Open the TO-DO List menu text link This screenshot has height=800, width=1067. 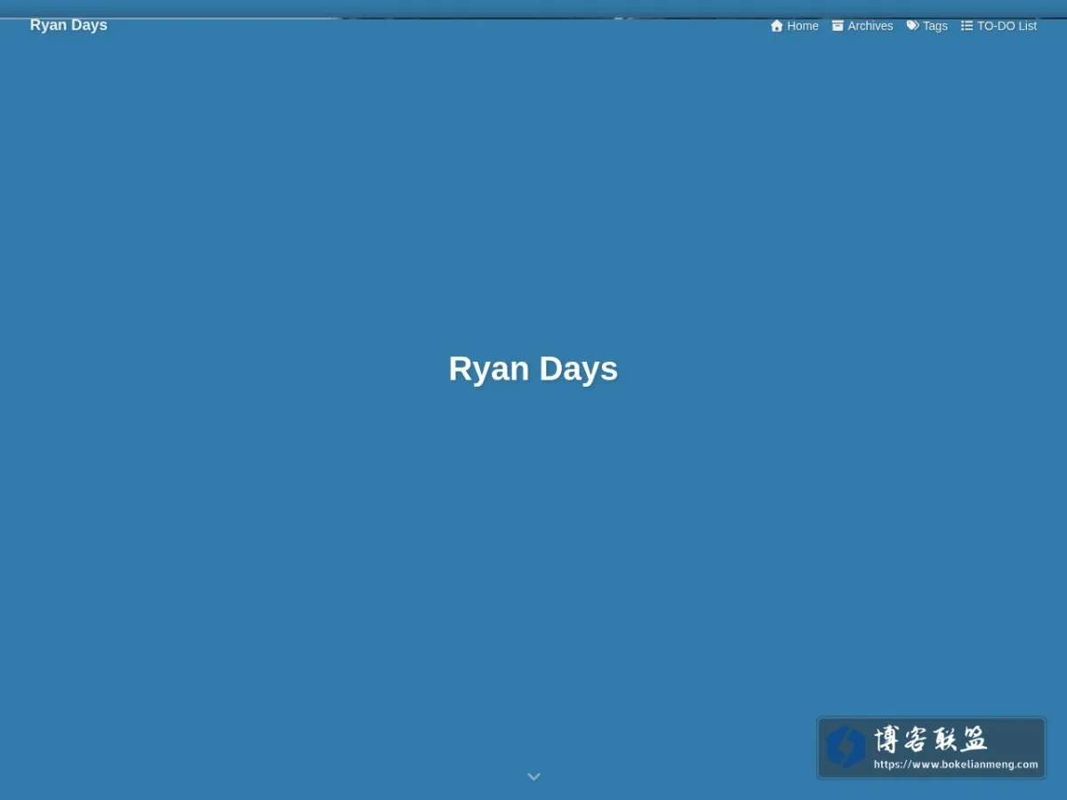tap(1007, 26)
